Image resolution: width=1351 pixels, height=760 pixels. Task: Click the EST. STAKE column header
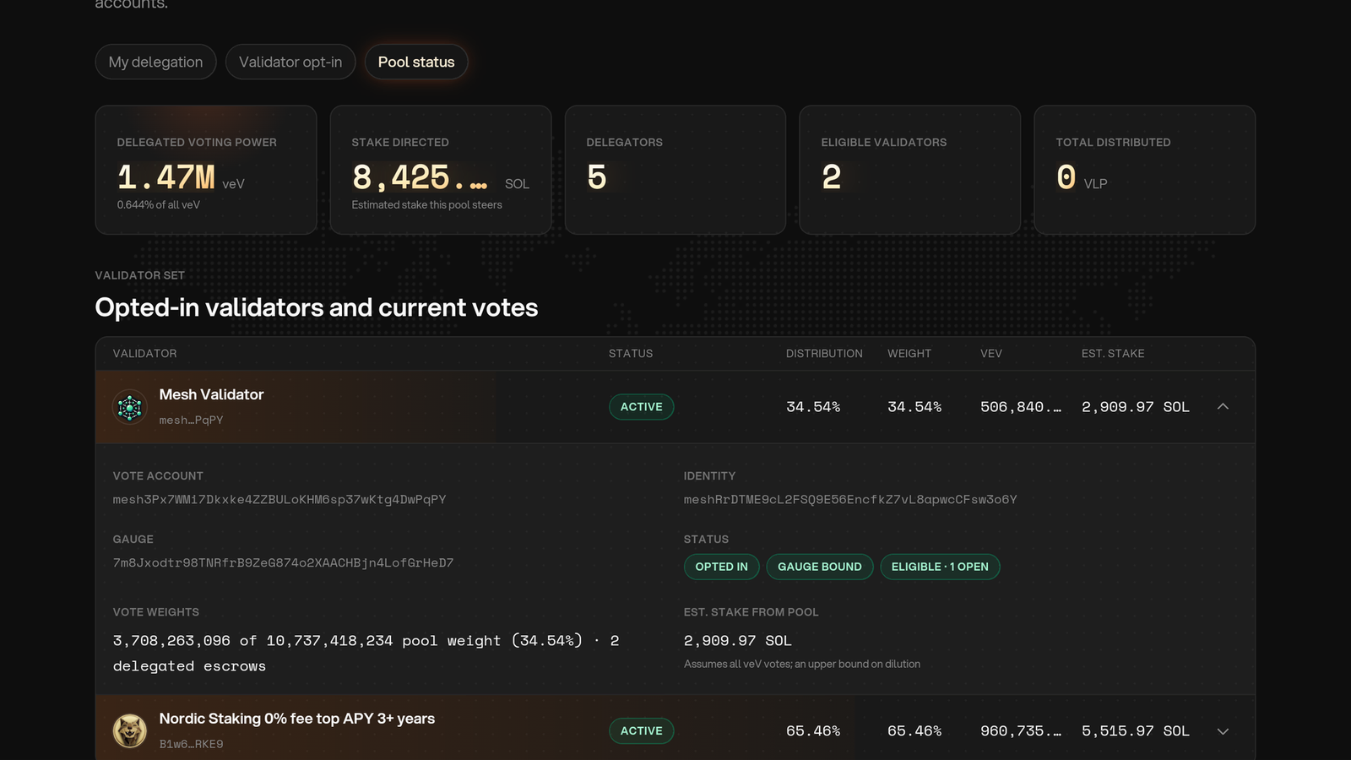pyautogui.click(x=1113, y=354)
